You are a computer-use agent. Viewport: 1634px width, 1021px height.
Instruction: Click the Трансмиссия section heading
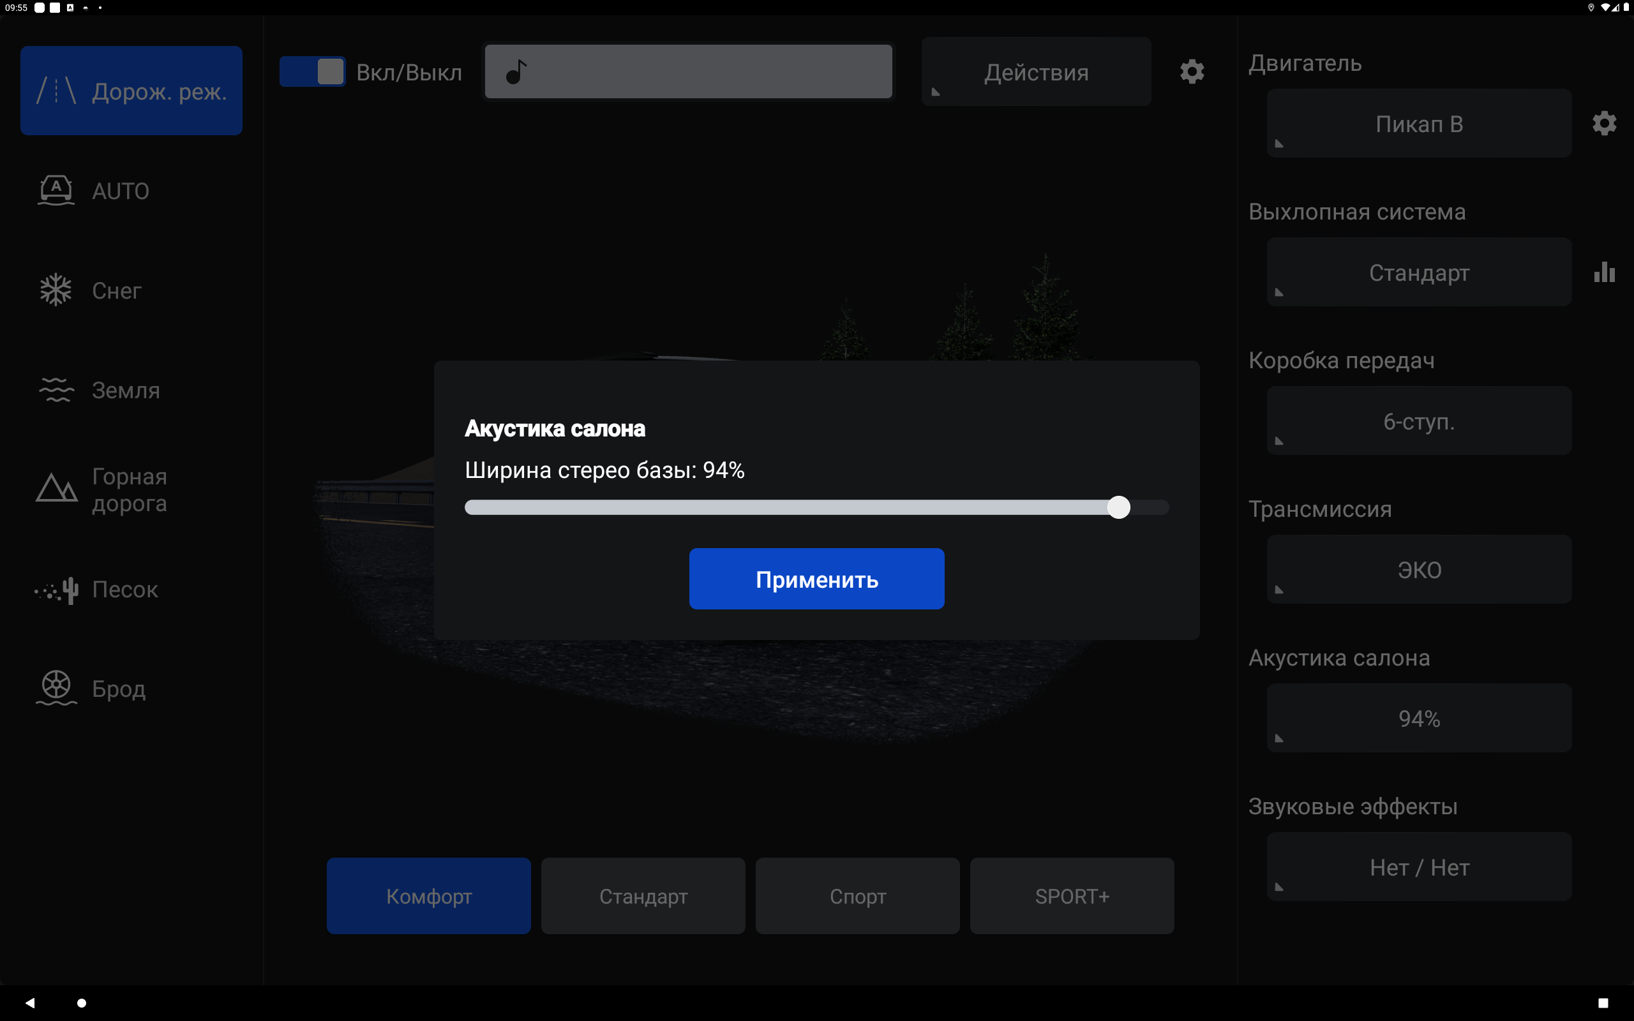(1319, 509)
